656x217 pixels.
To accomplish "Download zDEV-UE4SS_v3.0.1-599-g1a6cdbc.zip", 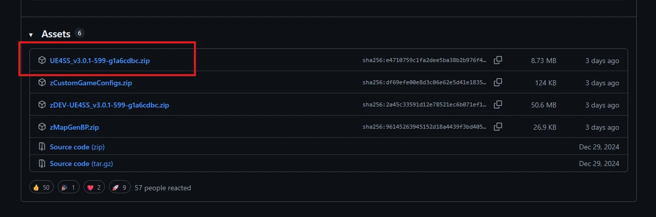I will coord(109,105).
